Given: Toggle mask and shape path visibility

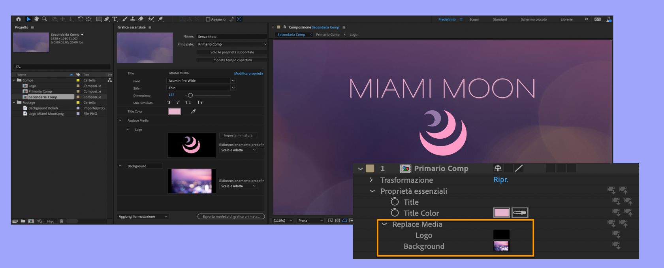Looking at the screenshot, I should point(344,221).
